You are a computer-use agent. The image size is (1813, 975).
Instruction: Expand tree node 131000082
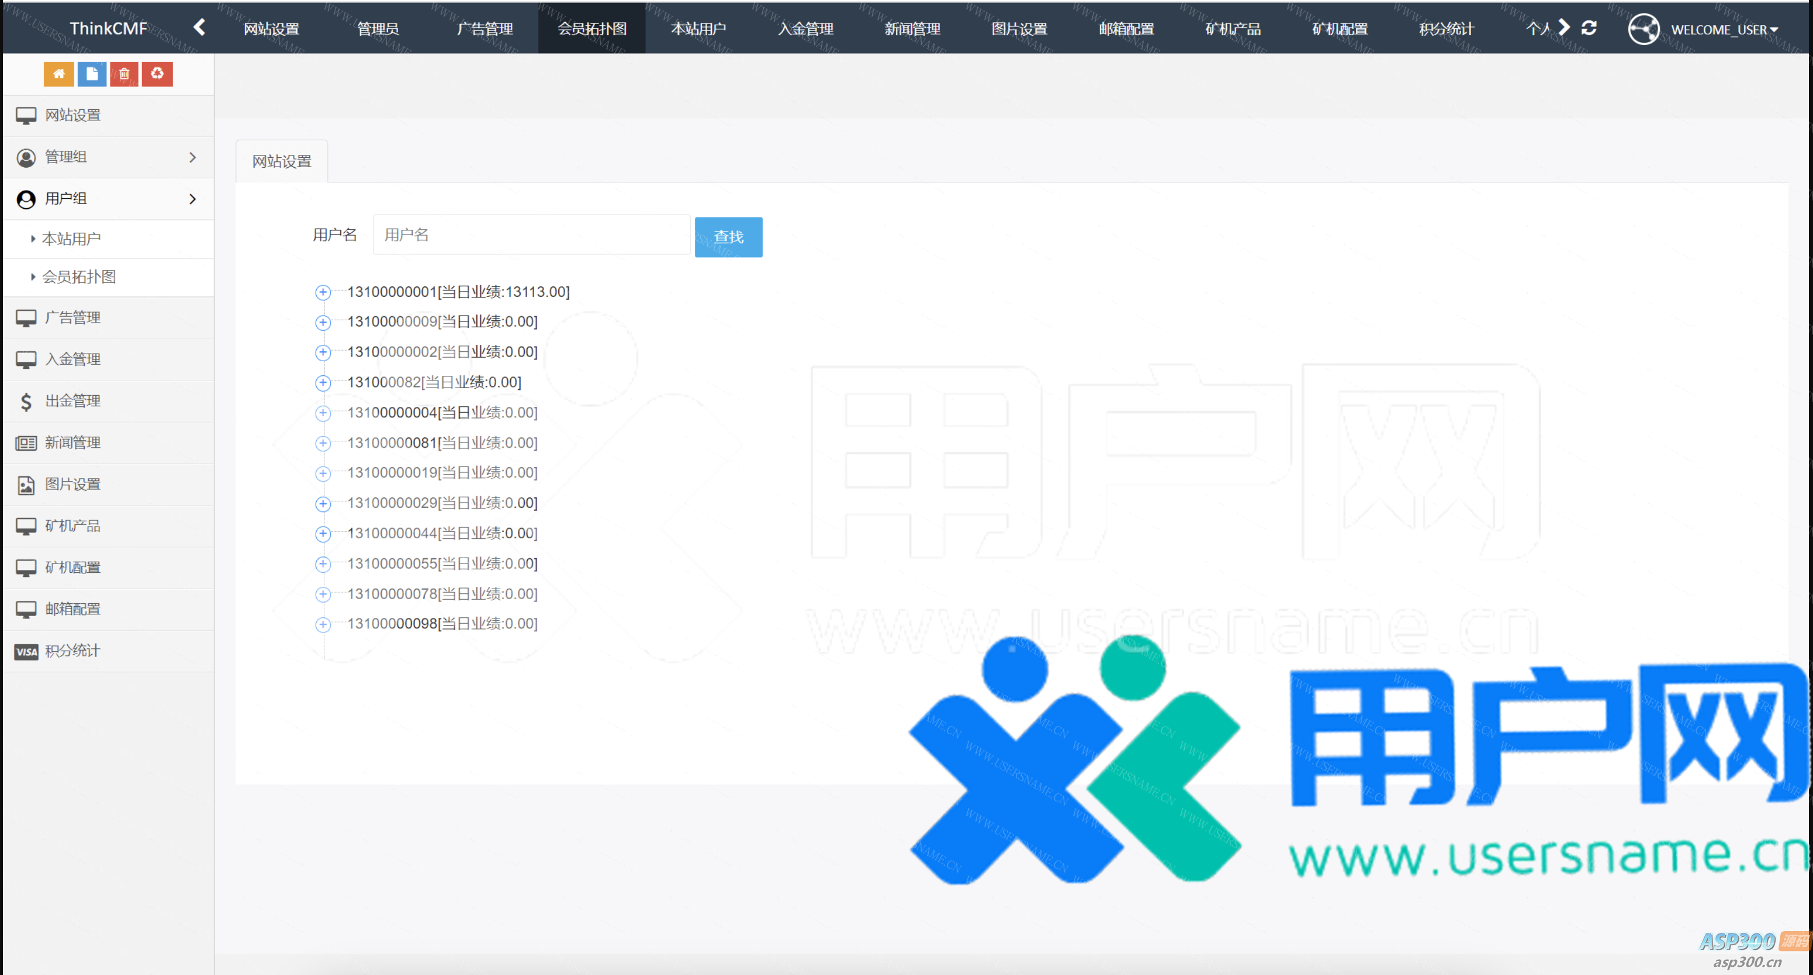tap(323, 383)
